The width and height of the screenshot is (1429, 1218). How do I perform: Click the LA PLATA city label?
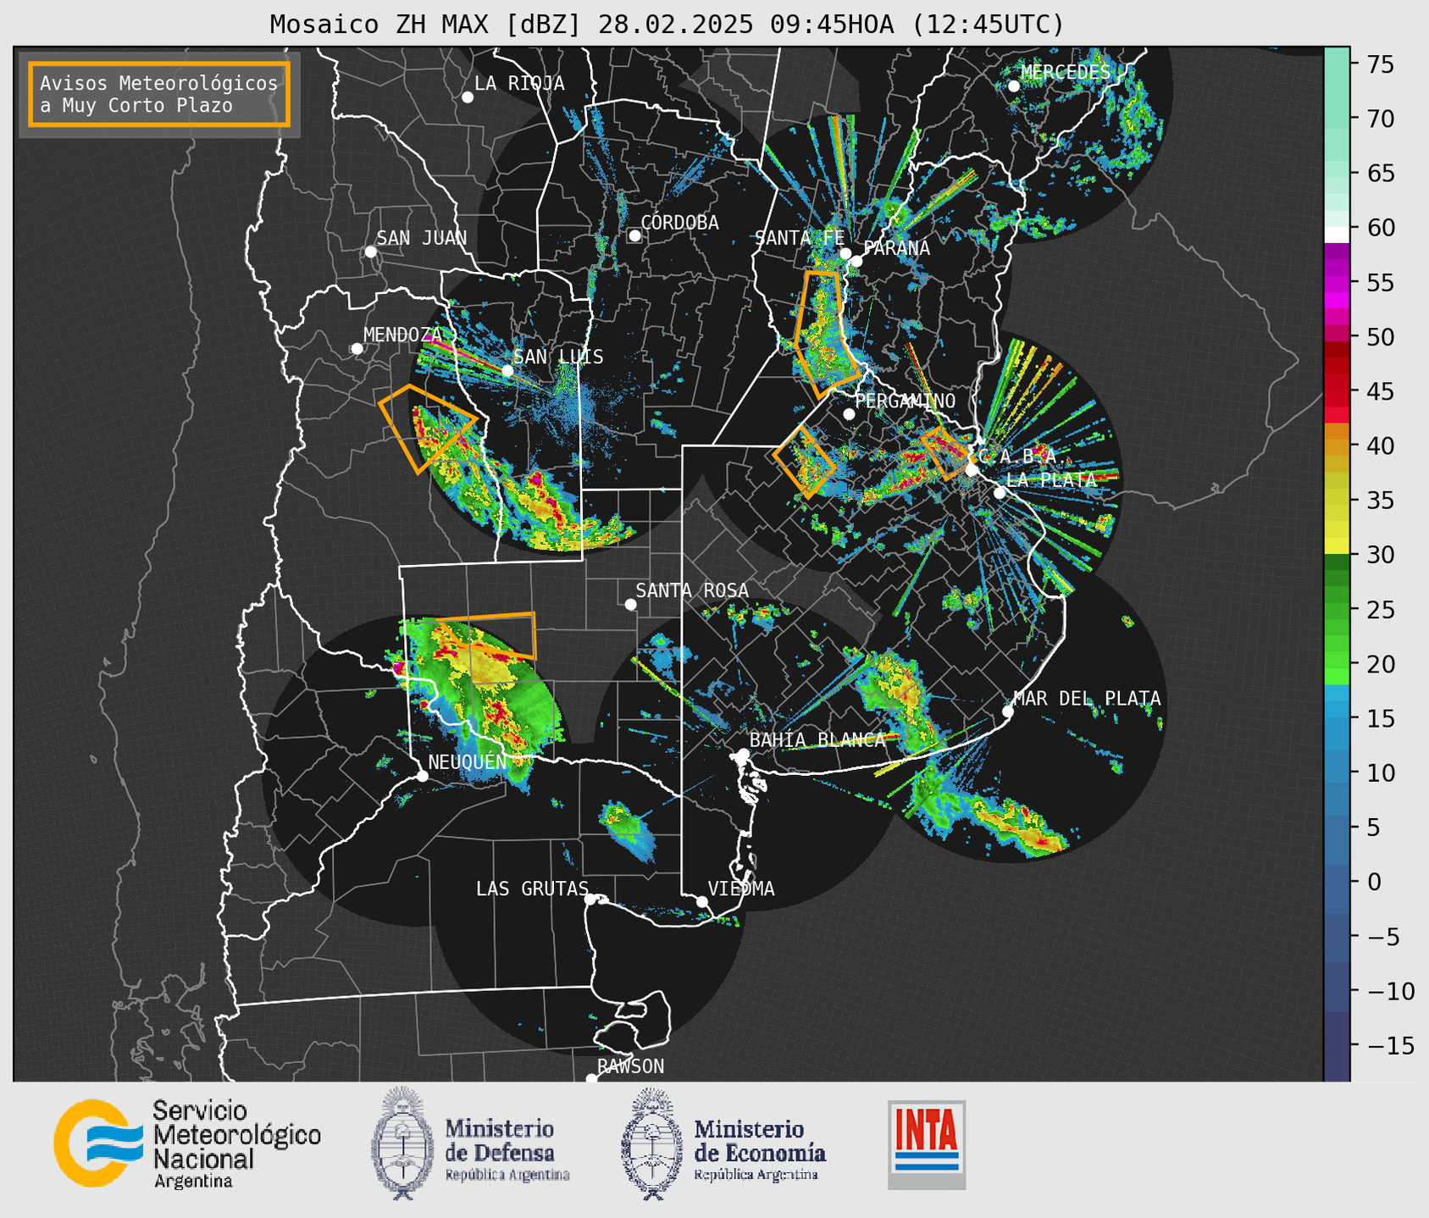coord(1051,479)
